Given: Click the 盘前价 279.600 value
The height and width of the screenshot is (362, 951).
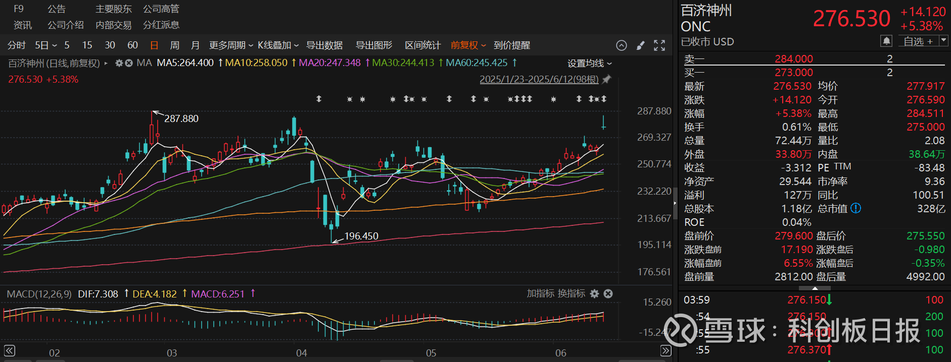Looking at the screenshot, I should point(794,236).
